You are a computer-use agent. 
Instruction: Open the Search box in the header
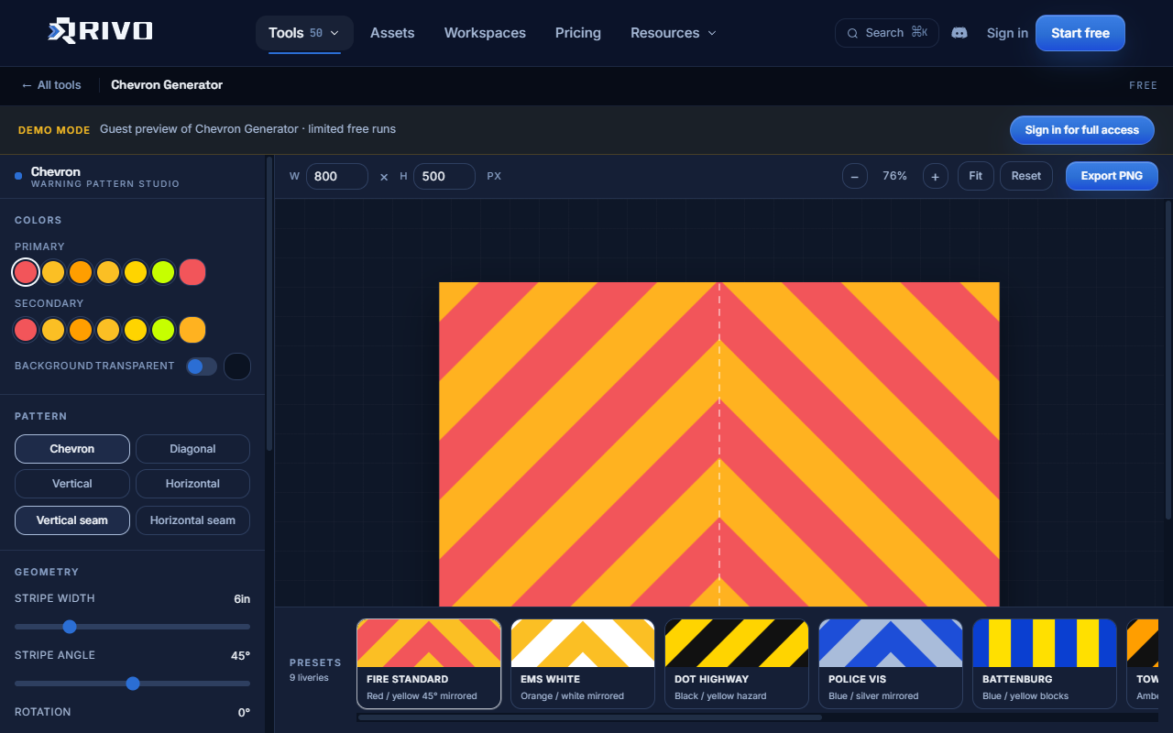click(886, 33)
